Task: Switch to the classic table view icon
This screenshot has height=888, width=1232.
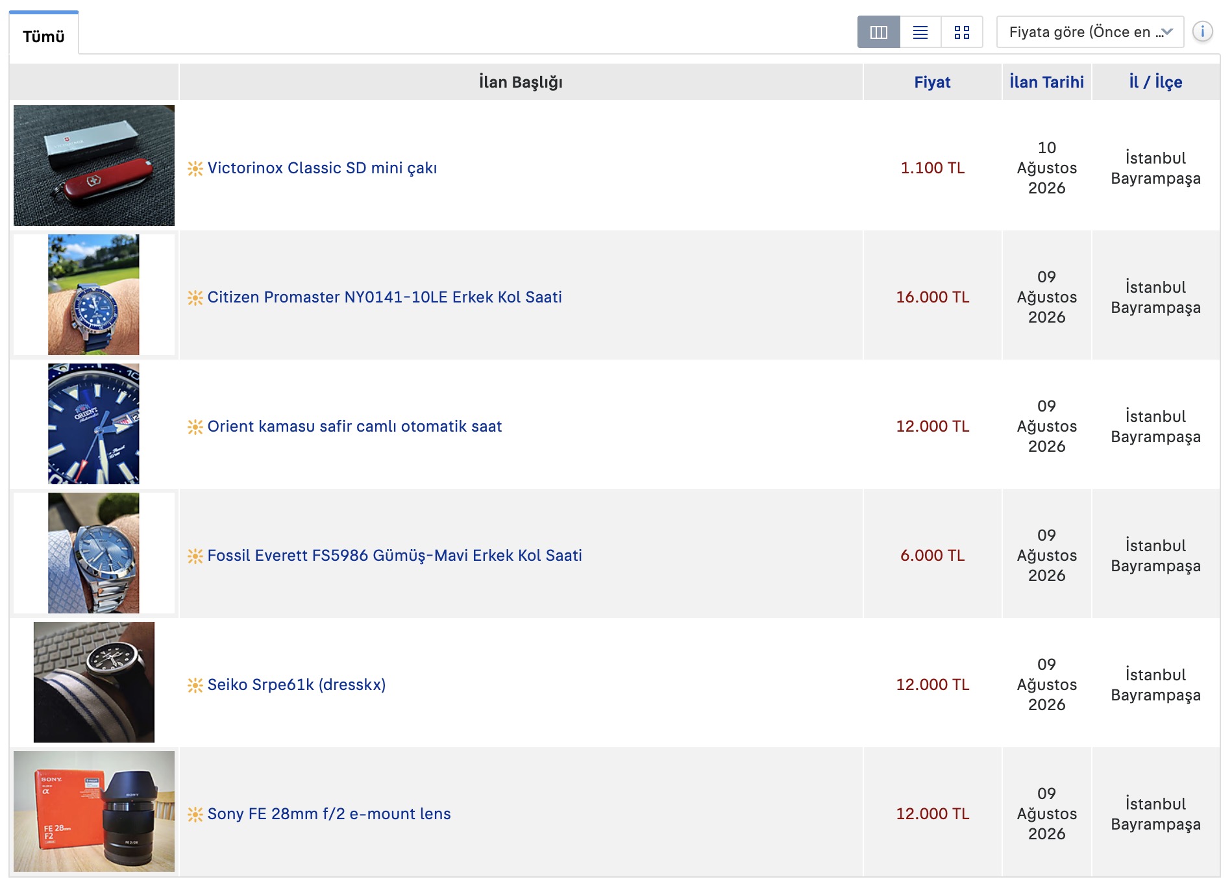Action: coord(878,32)
